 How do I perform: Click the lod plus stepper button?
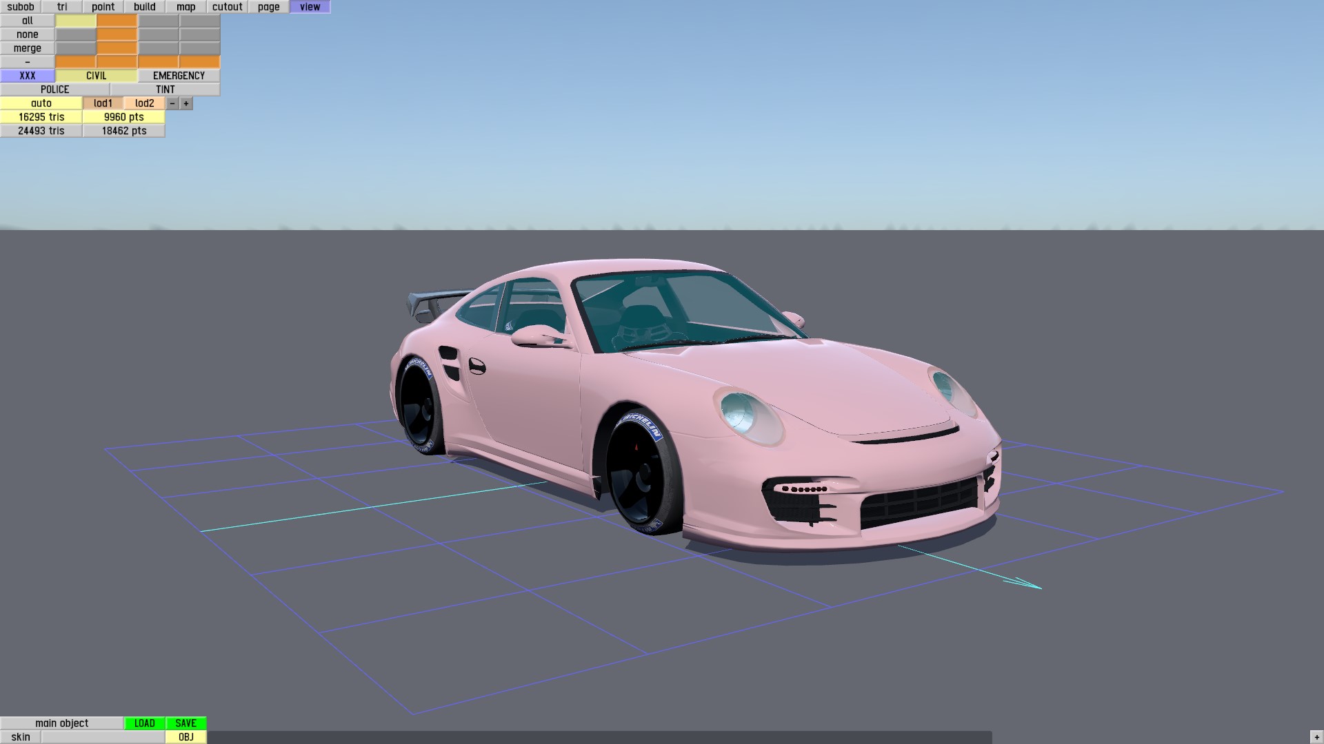click(x=186, y=103)
